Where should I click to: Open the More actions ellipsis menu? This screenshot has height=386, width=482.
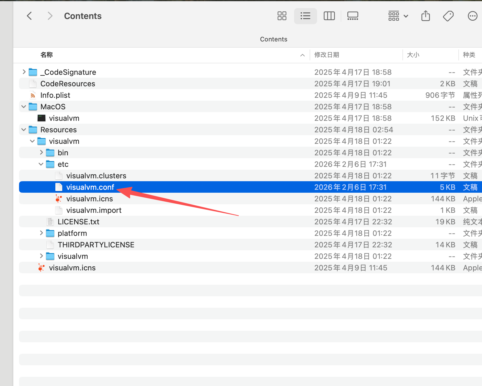click(x=472, y=16)
